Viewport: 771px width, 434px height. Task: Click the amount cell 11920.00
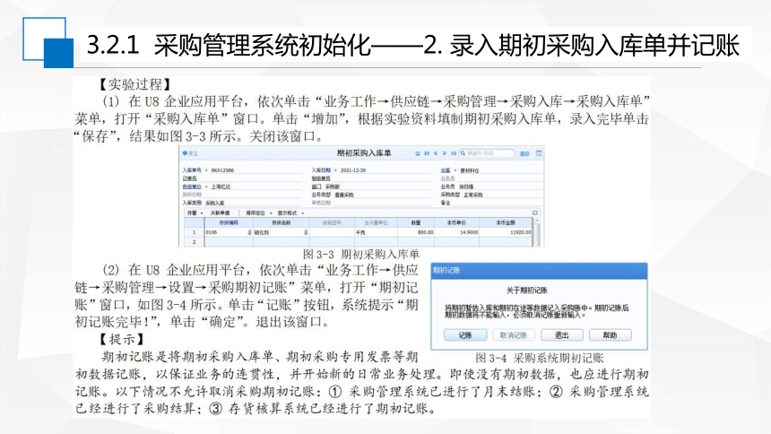[x=506, y=232]
